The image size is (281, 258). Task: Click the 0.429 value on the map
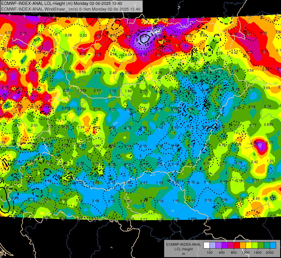pos(36,71)
